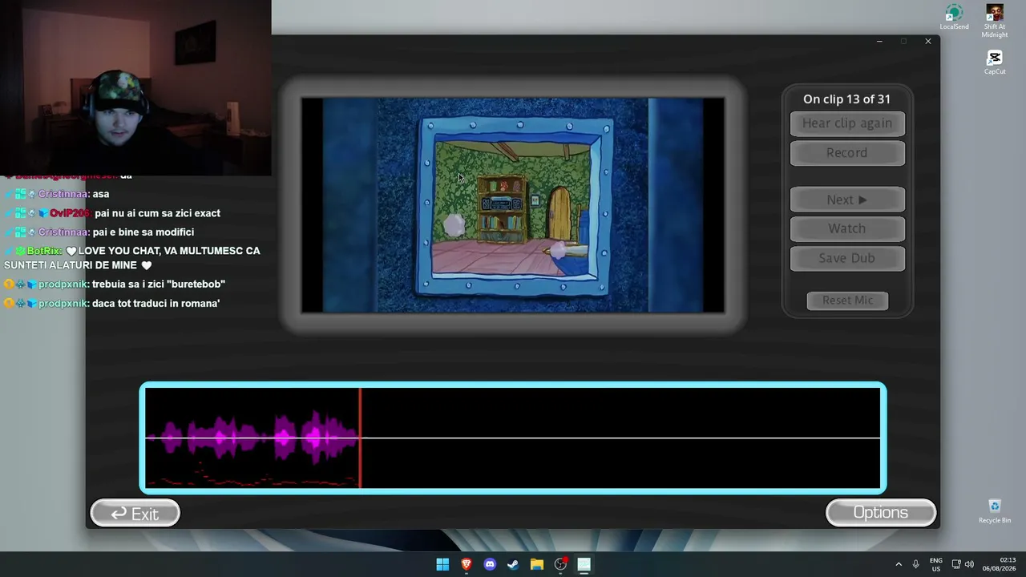
Task: Click the 'On clip 13 of 31' counter
Action: tap(847, 99)
